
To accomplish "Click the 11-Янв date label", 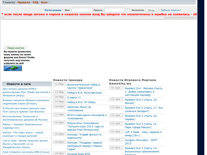I will [59, 114].
